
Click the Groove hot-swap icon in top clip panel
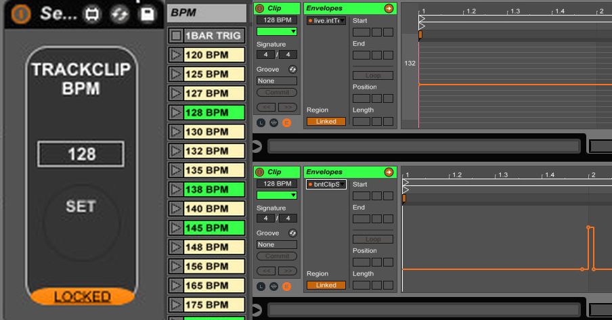click(x=292, y=70)
